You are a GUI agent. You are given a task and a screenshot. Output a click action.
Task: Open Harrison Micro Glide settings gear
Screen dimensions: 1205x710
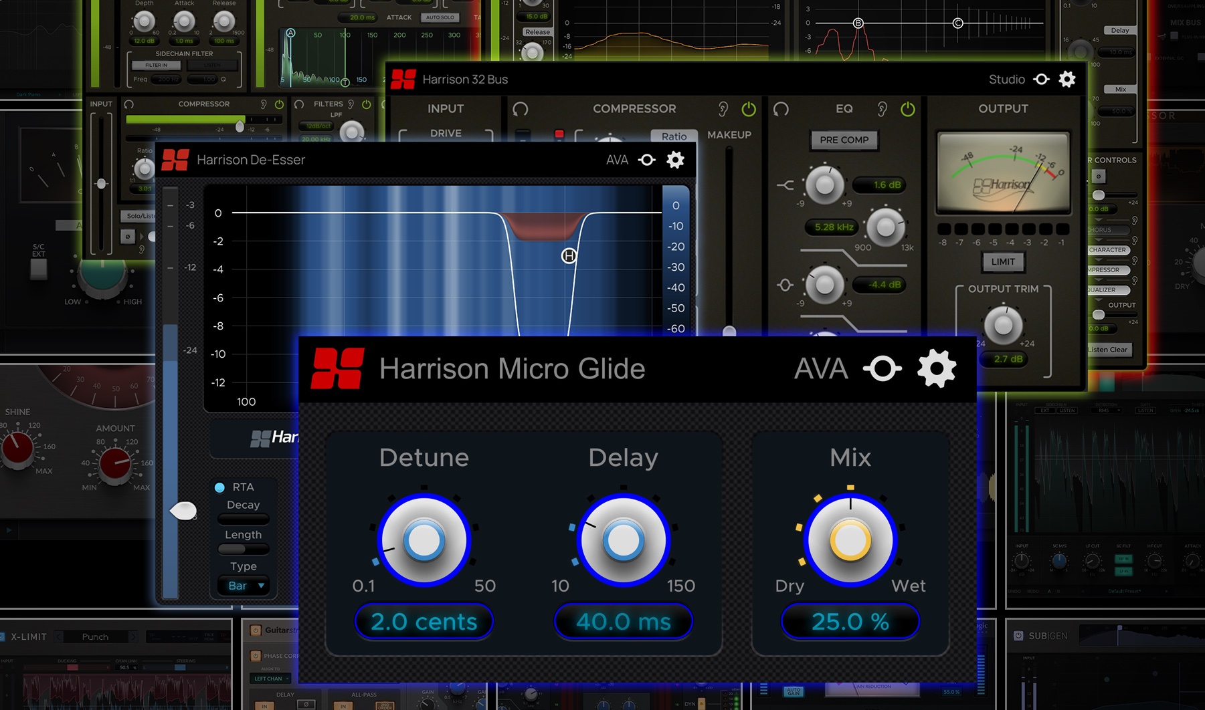[x=936, y=368]
